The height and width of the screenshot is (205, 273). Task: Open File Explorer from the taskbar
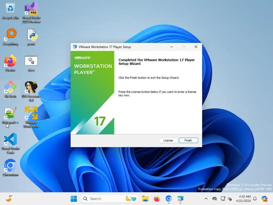coord(145,199)
